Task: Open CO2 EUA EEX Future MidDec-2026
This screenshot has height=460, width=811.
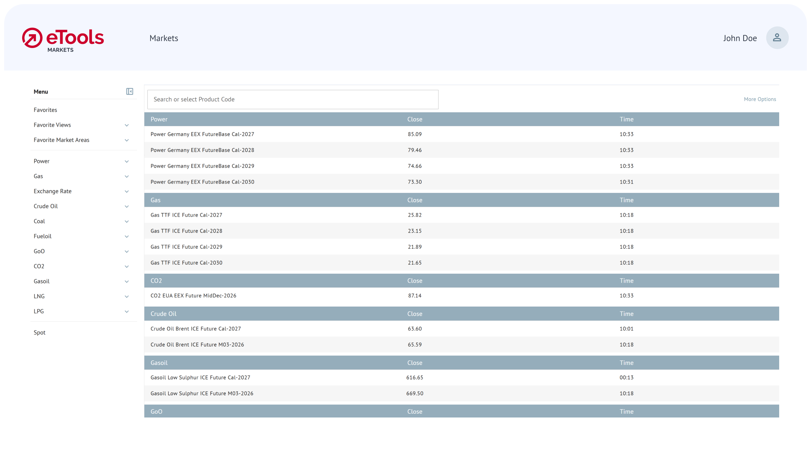Action: [193, 295]
